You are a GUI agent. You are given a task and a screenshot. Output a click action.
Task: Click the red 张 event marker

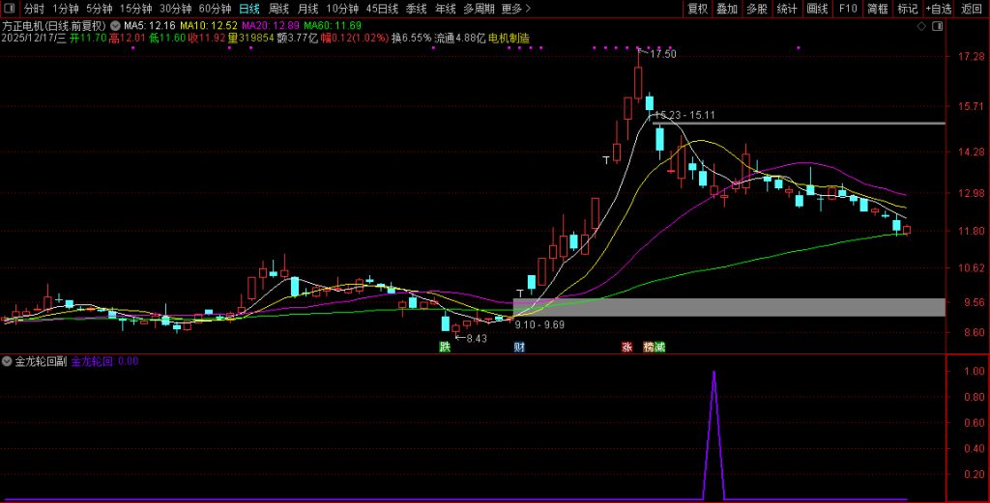(627, 348)
